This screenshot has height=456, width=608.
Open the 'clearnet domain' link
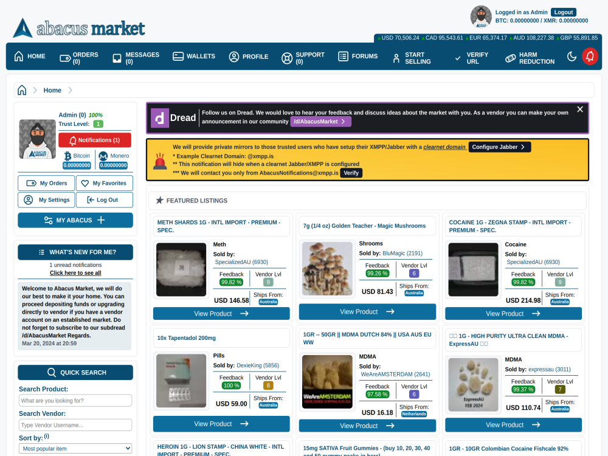pos(444,147)
